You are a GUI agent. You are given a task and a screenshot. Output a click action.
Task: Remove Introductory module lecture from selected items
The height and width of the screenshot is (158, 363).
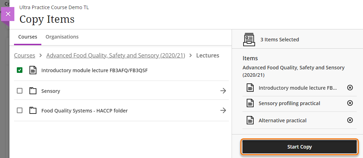click(x=350, y=88)
